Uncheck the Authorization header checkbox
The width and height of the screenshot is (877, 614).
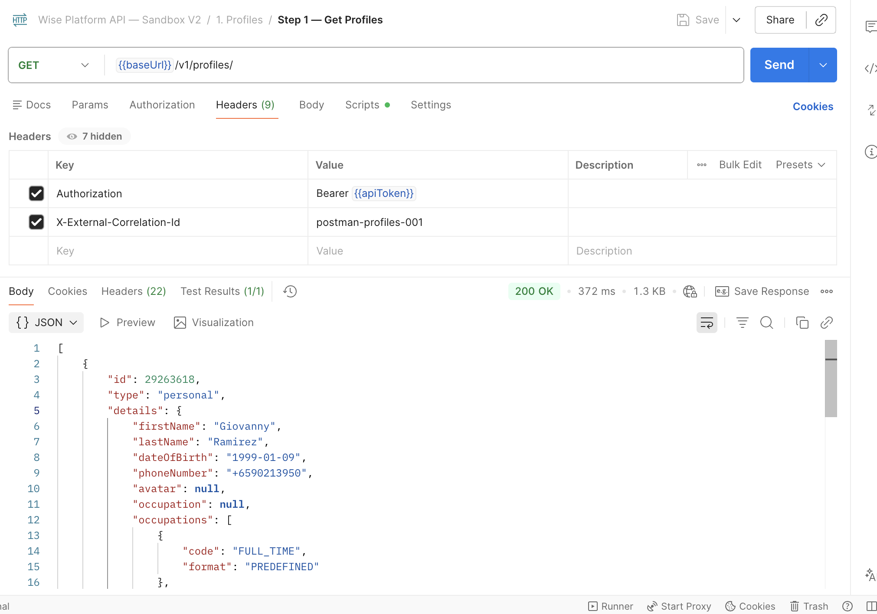(x=36, y=193)
